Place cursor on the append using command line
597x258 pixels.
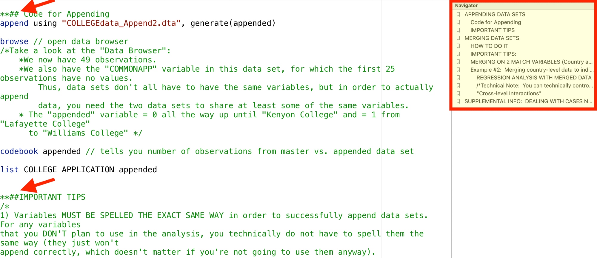click(137, 23)
